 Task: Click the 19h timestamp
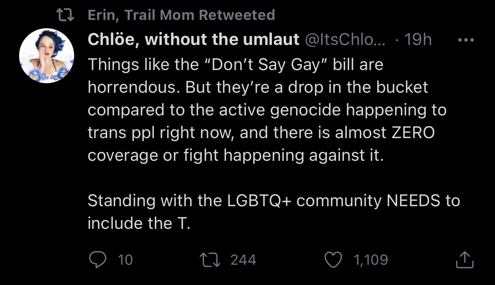tap(418, 39)
